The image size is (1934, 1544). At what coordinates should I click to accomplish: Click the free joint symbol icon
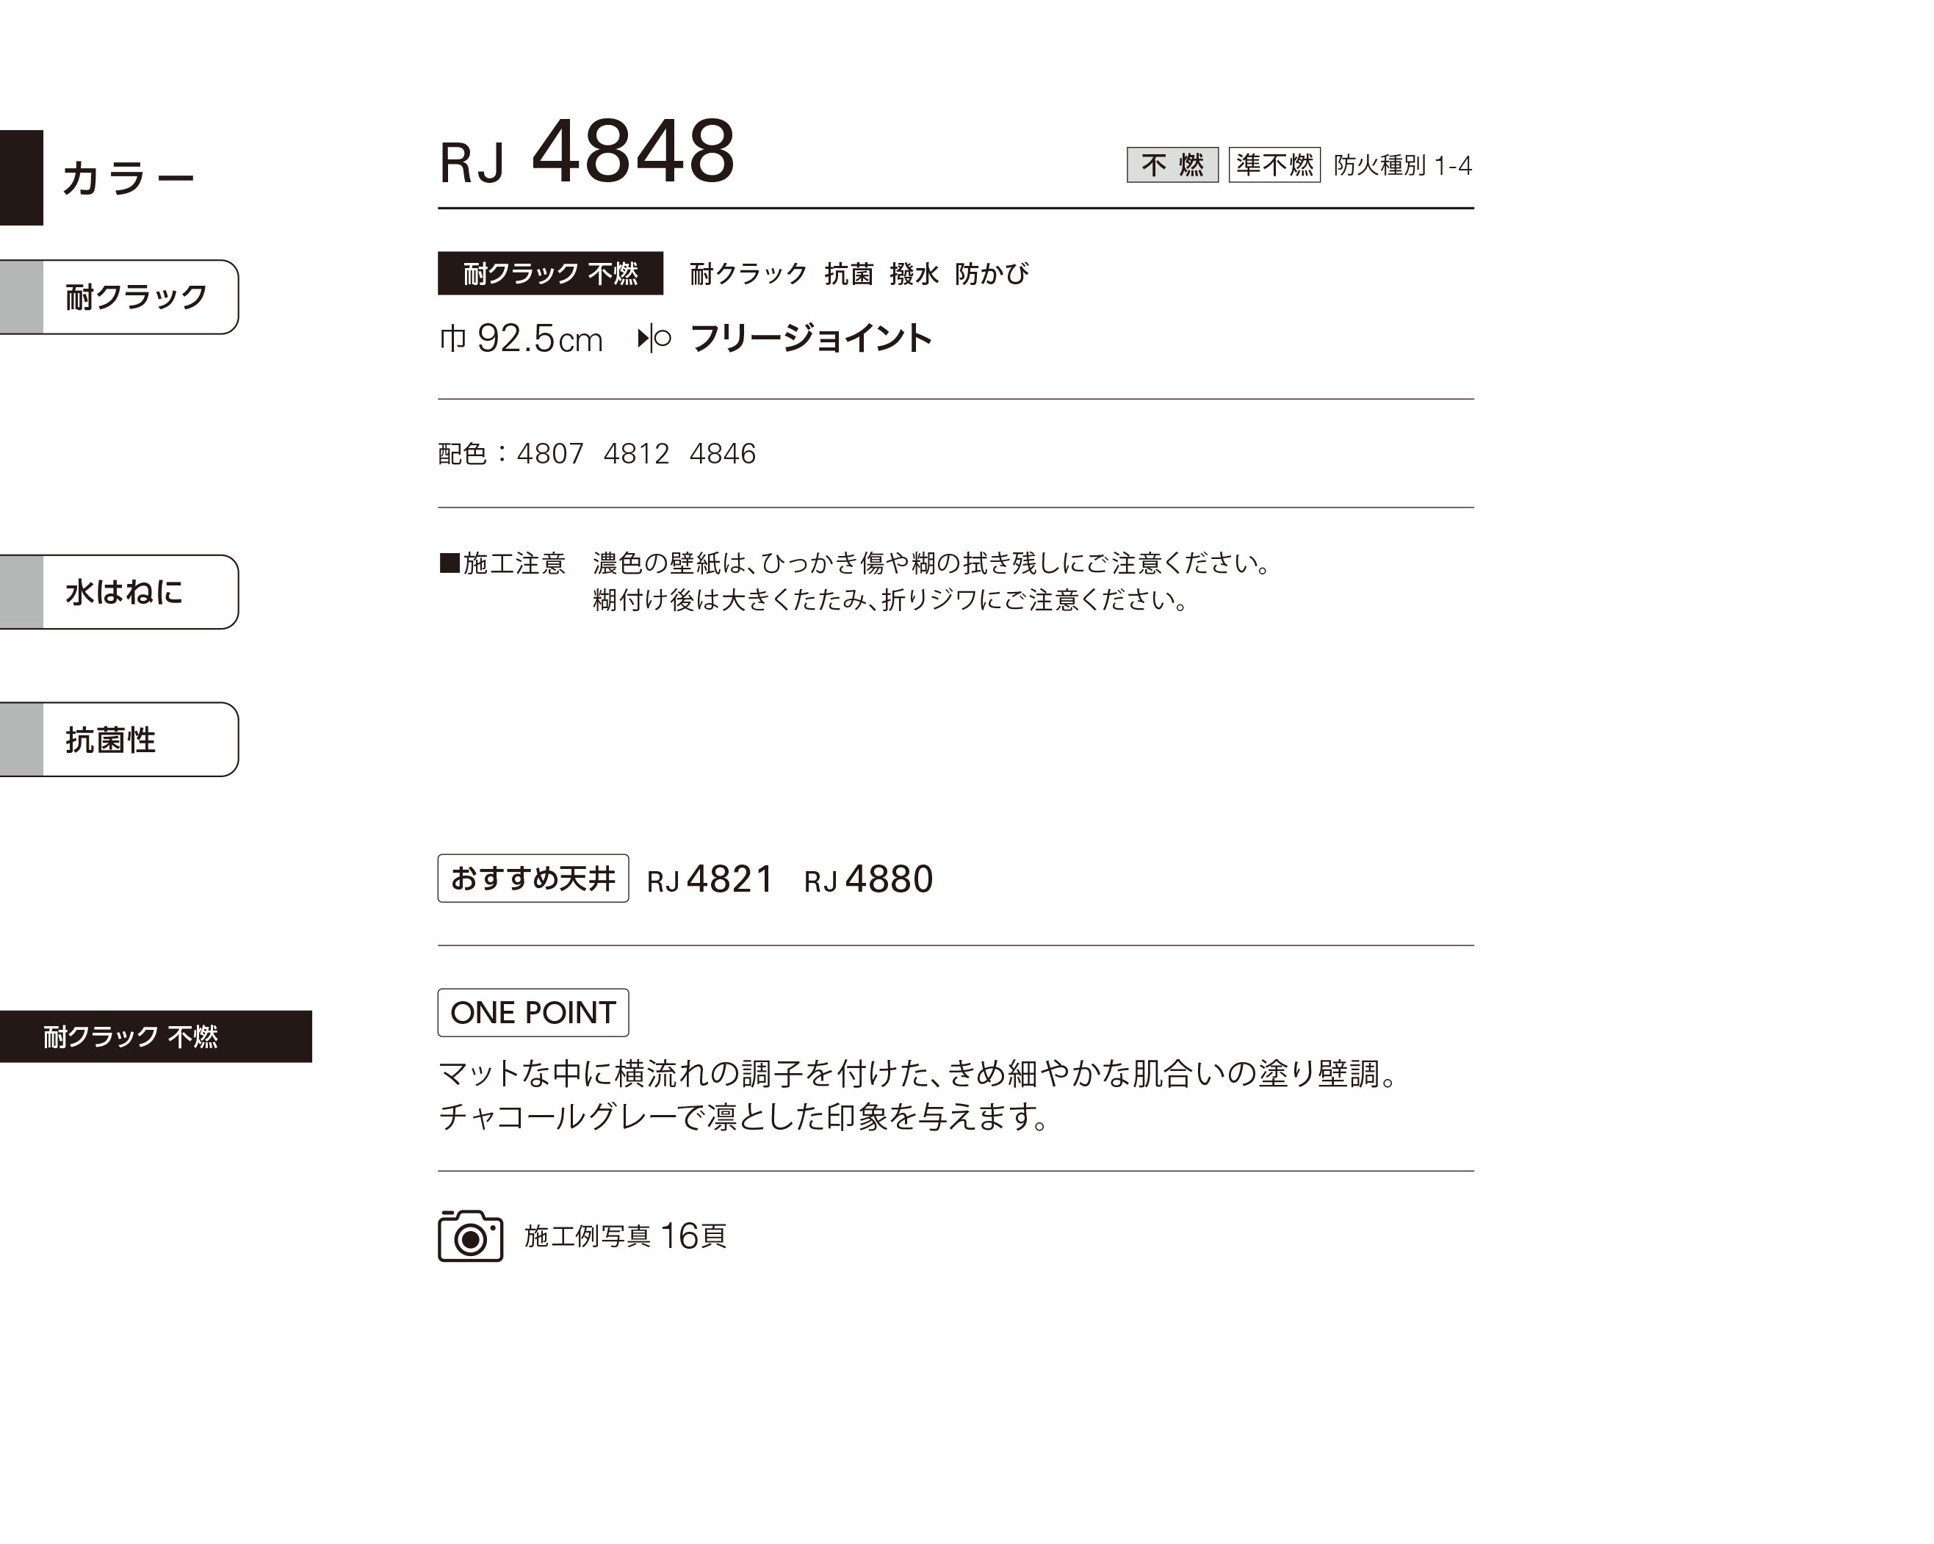pos(654,338)
